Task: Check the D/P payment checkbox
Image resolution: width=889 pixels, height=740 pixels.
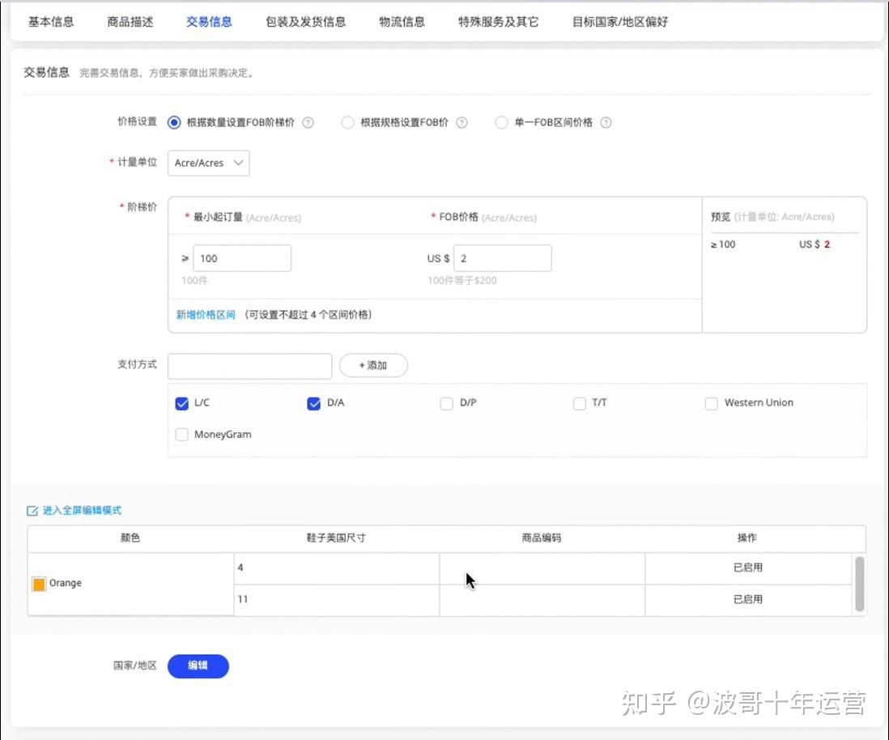Action: click(447, 403)
